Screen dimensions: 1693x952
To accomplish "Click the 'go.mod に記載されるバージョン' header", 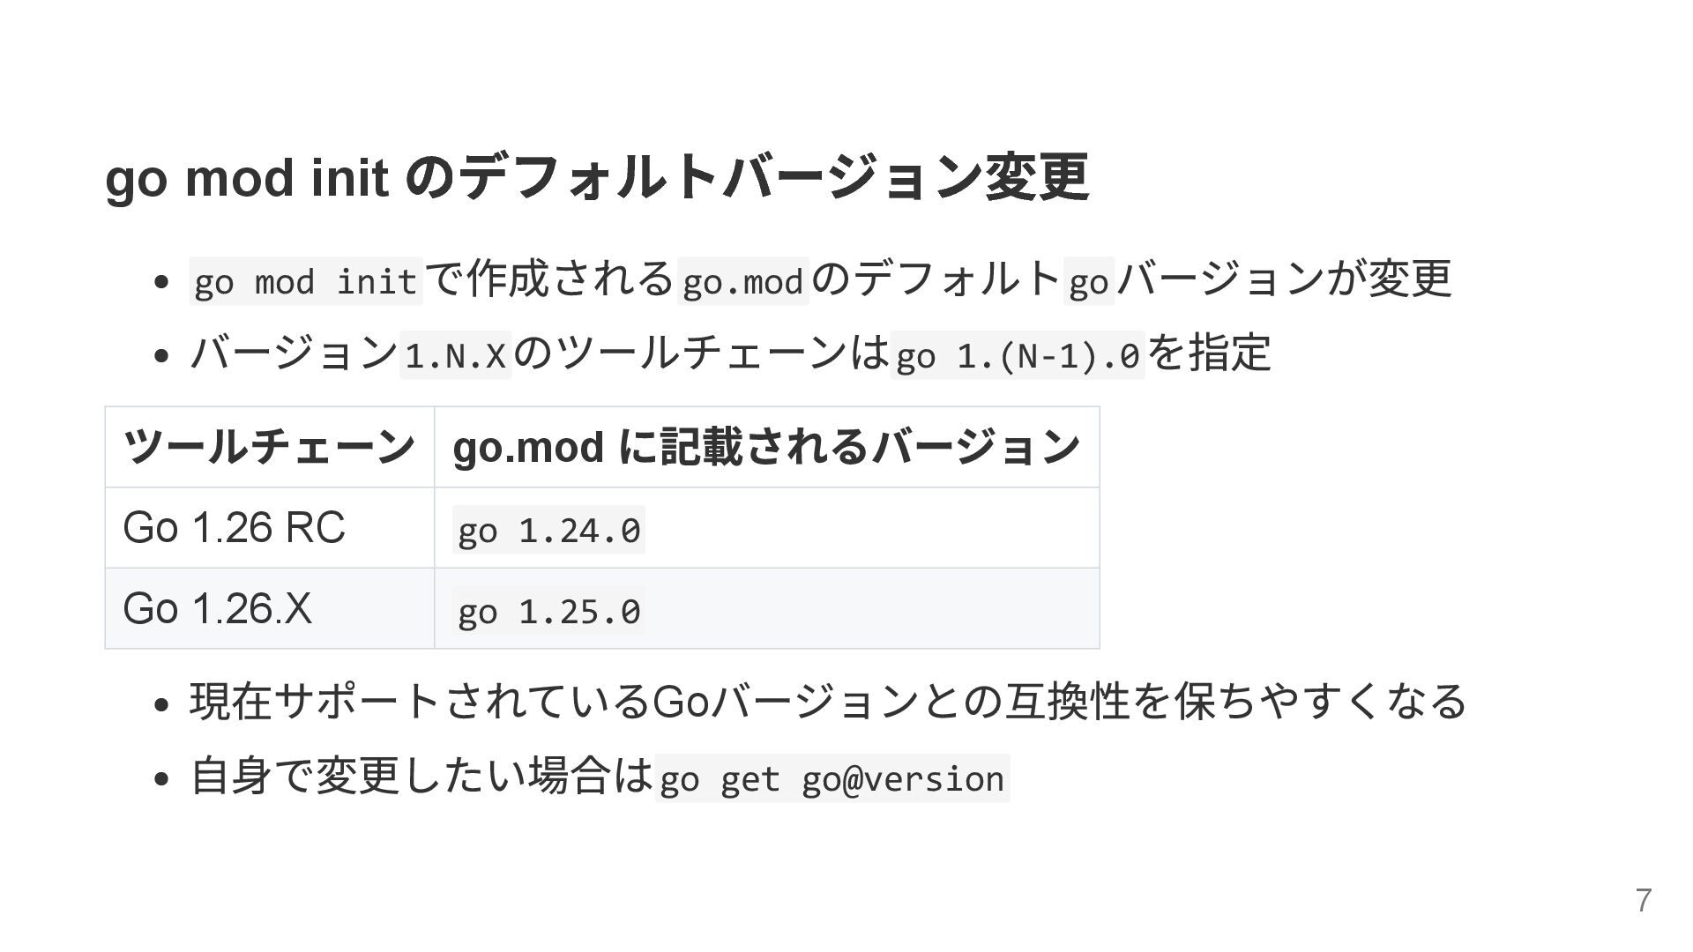I will point(766,447).
